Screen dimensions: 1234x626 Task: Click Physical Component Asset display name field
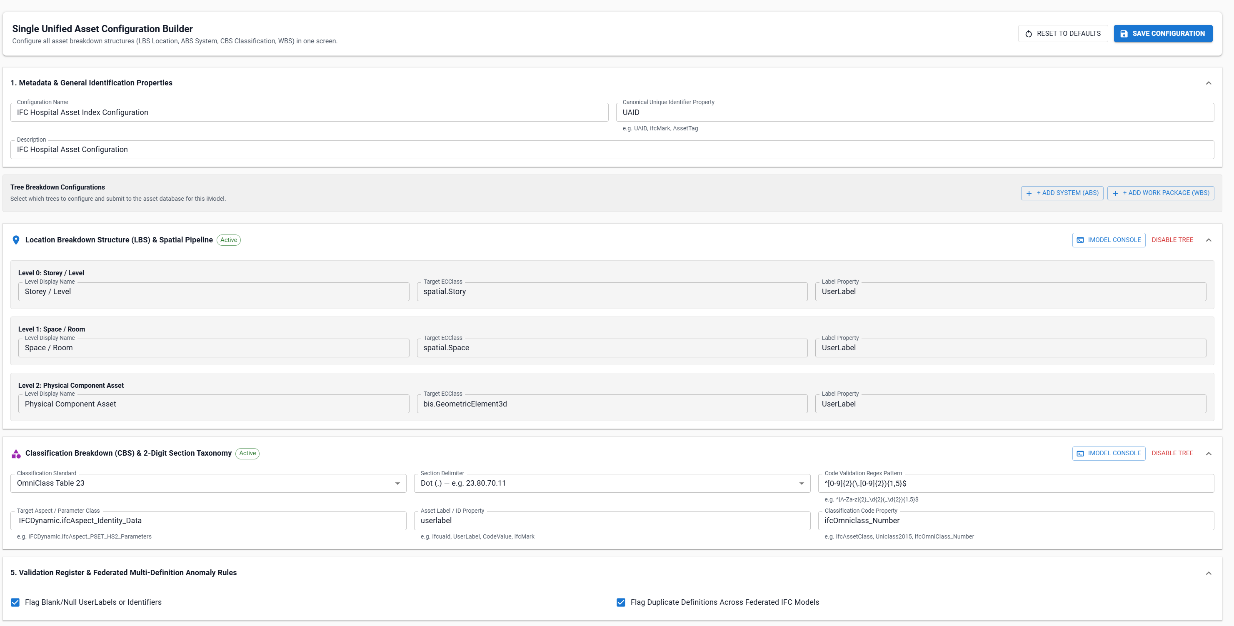tap(214, 404)
